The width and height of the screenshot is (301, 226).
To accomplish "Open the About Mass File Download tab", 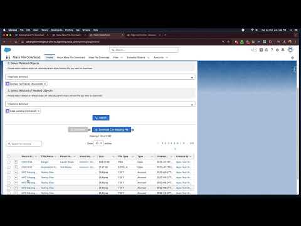I will tap(71, 57).
